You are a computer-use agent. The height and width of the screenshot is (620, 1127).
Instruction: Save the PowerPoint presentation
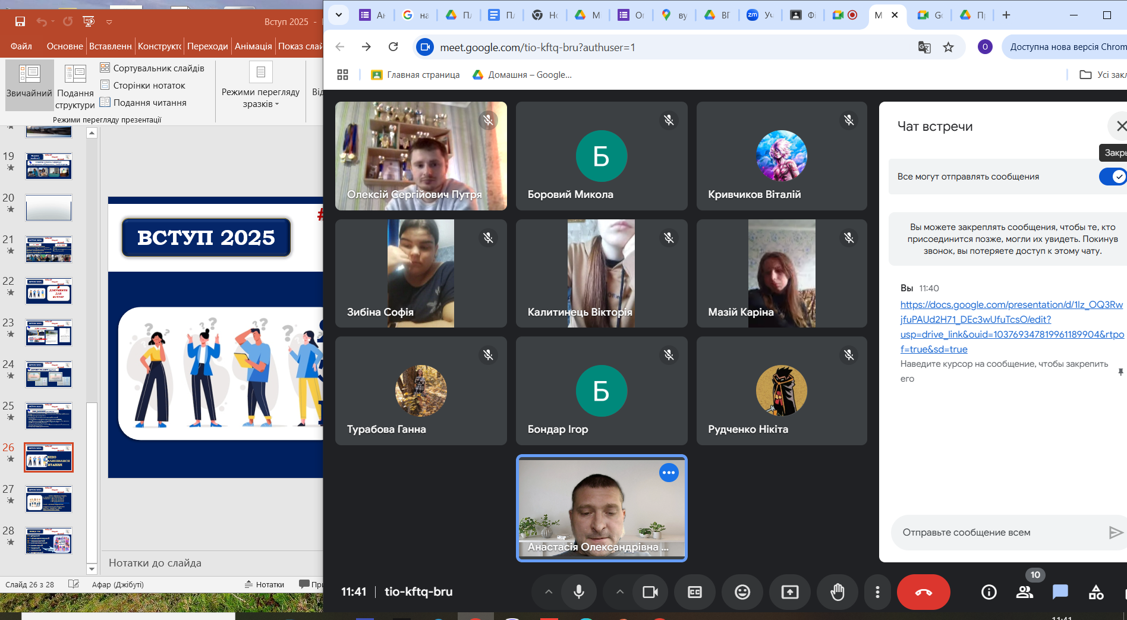coord(20,21)
